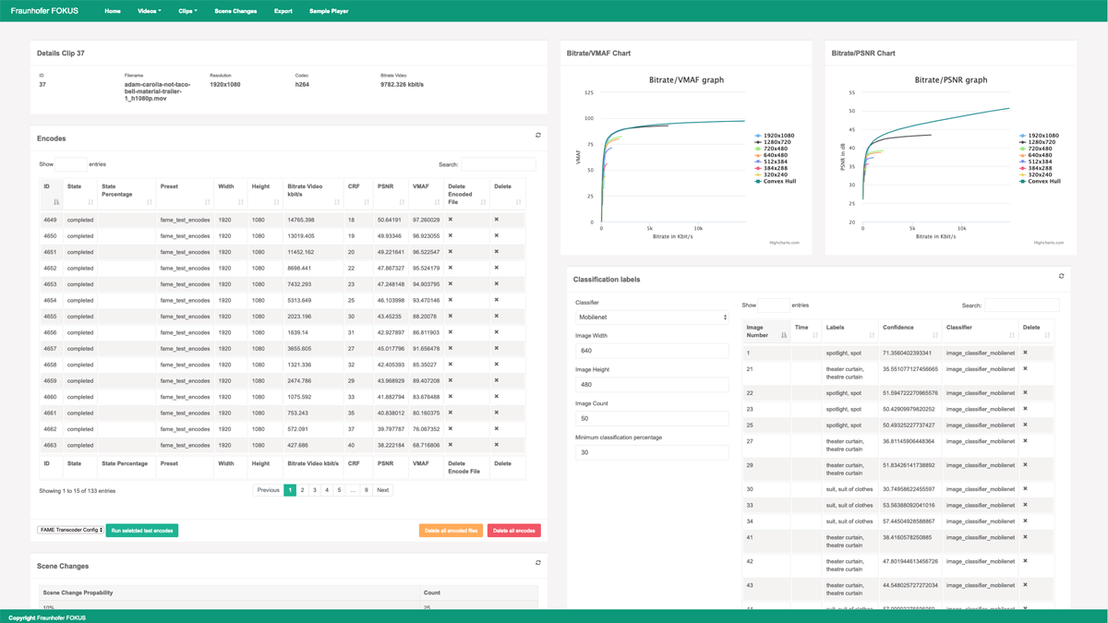Refresh the Classification labels panel
This screenshot has height=623, width=1108.
[x=1061, y=276]
